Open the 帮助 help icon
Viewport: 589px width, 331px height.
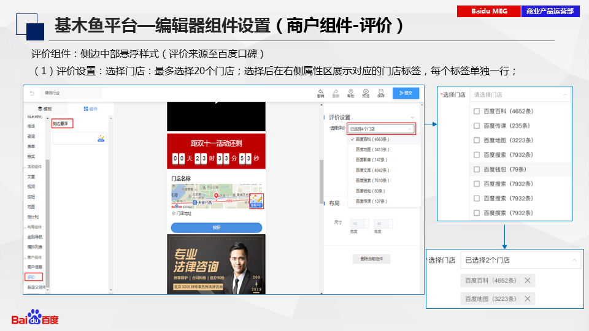[x=350, y=93]
